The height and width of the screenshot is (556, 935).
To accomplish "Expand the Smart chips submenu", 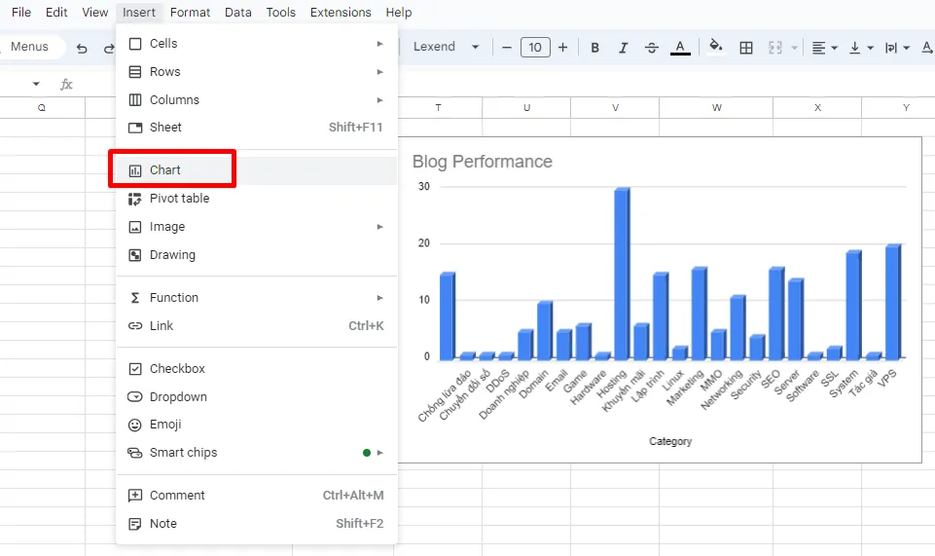I will 257,452.
